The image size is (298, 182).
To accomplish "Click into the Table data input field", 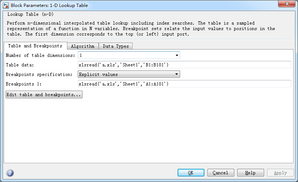I will 184,65.
